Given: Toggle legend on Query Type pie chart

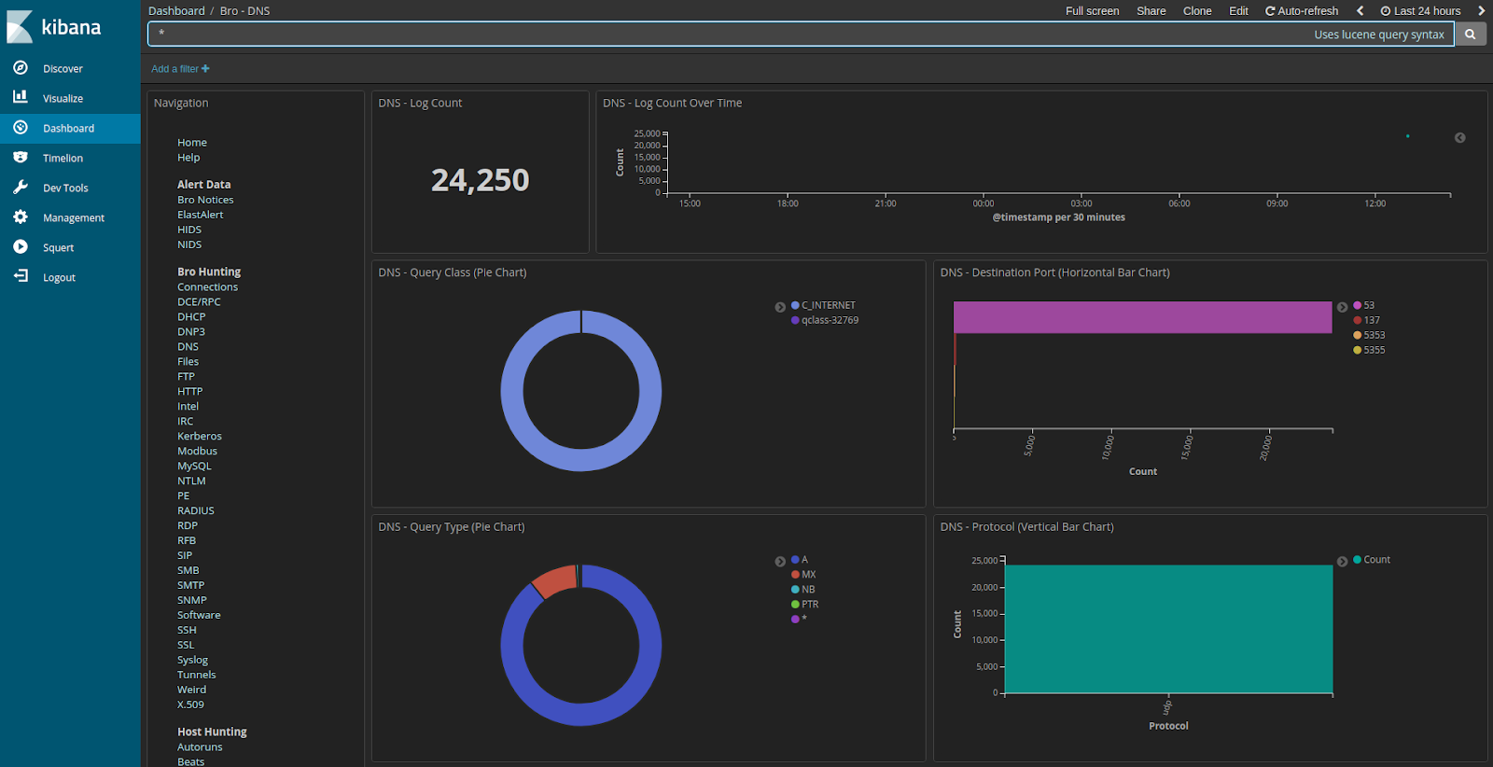Looking at the screenshot, I should 780,562.
